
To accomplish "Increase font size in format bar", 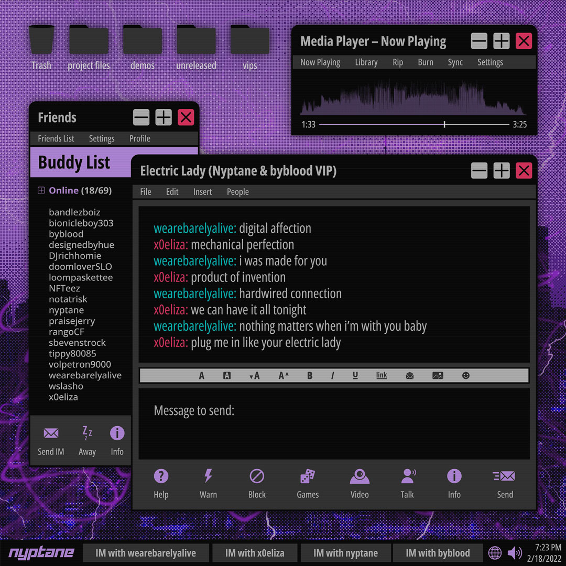I will point(284,376).
